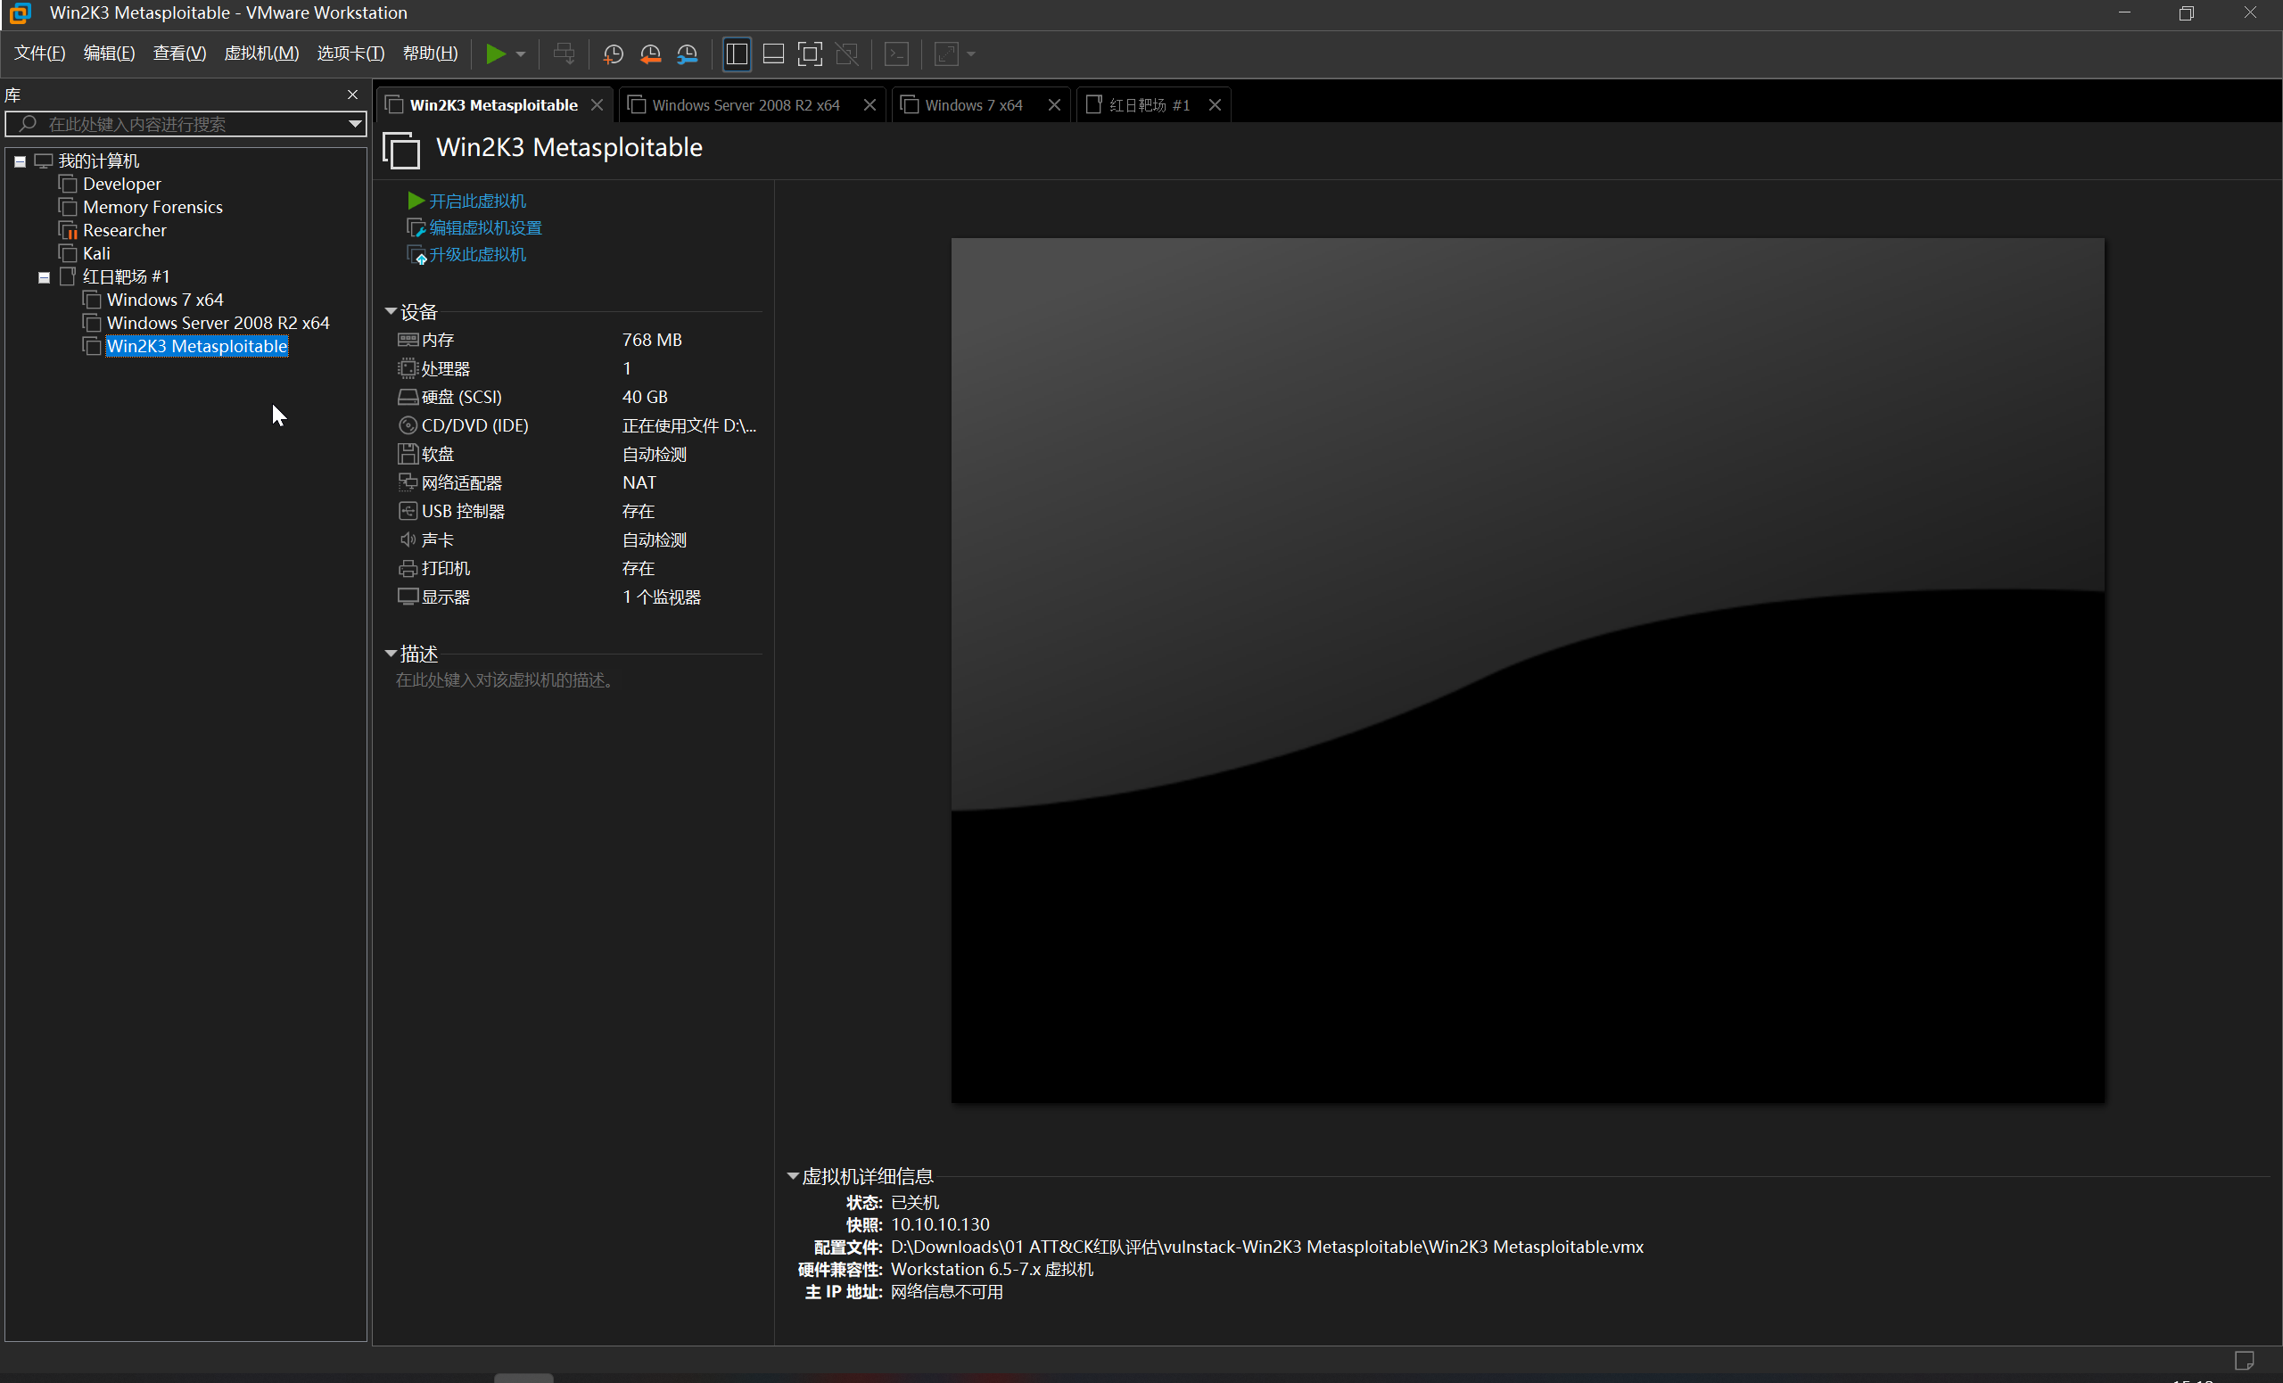
Task: Open the snapshot manager toolbar icon
Action: click(688, 54)
